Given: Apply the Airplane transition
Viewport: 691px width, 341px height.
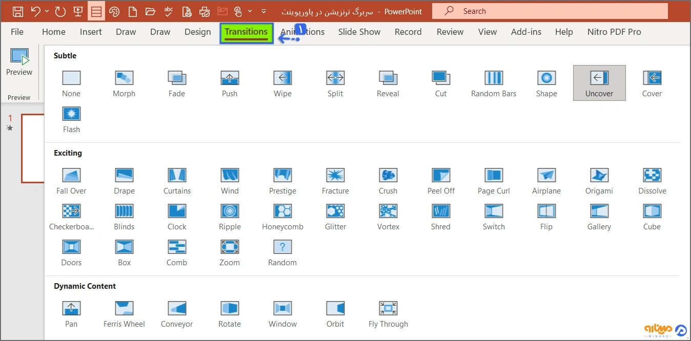Looking at the screenshot, I should [546, 181].
